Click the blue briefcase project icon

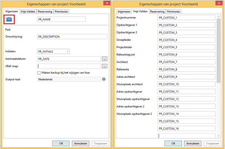(x=9, y=19)
